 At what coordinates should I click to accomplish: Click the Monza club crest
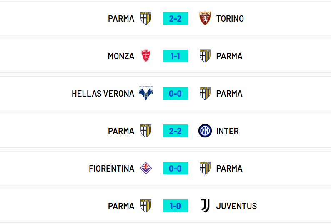pos(146,56)
